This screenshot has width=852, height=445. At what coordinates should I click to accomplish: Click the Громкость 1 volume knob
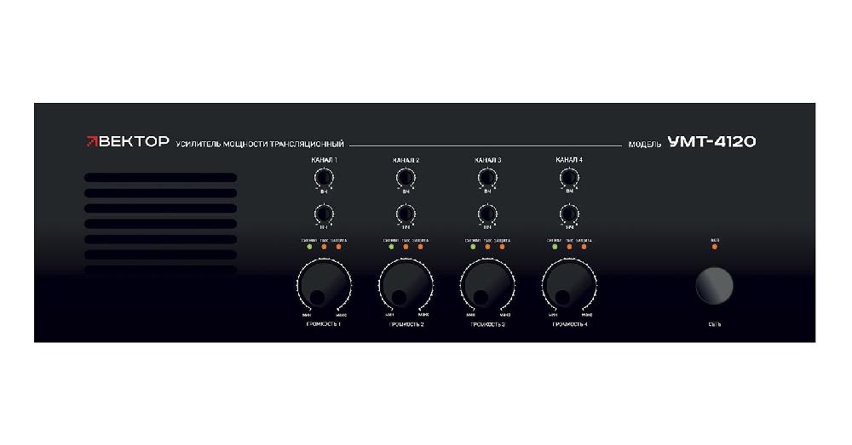(x=324, y=287)
